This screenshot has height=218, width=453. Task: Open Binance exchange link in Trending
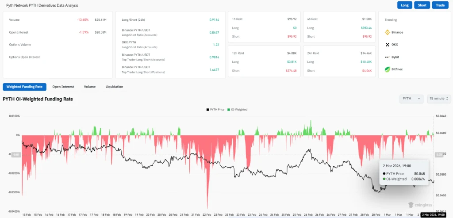tap(397, 32)
